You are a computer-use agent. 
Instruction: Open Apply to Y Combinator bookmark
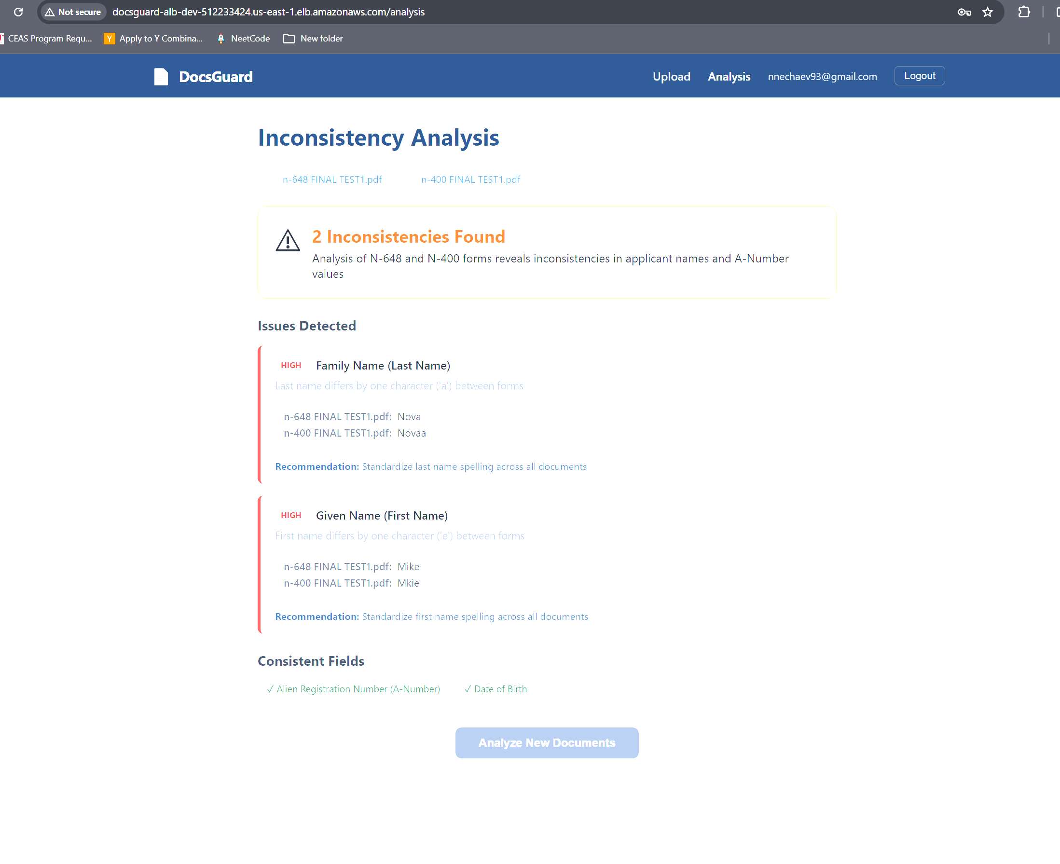point(153,38)
